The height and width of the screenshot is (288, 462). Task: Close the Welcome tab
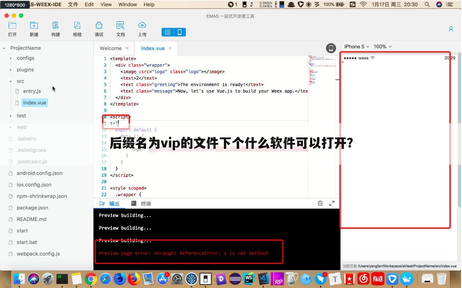coord(127,48)
